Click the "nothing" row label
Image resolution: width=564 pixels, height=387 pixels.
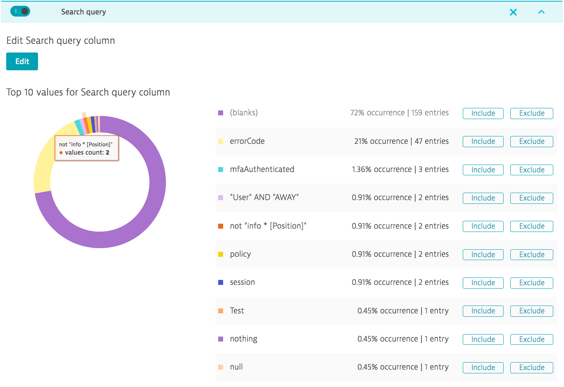[243, 339]
